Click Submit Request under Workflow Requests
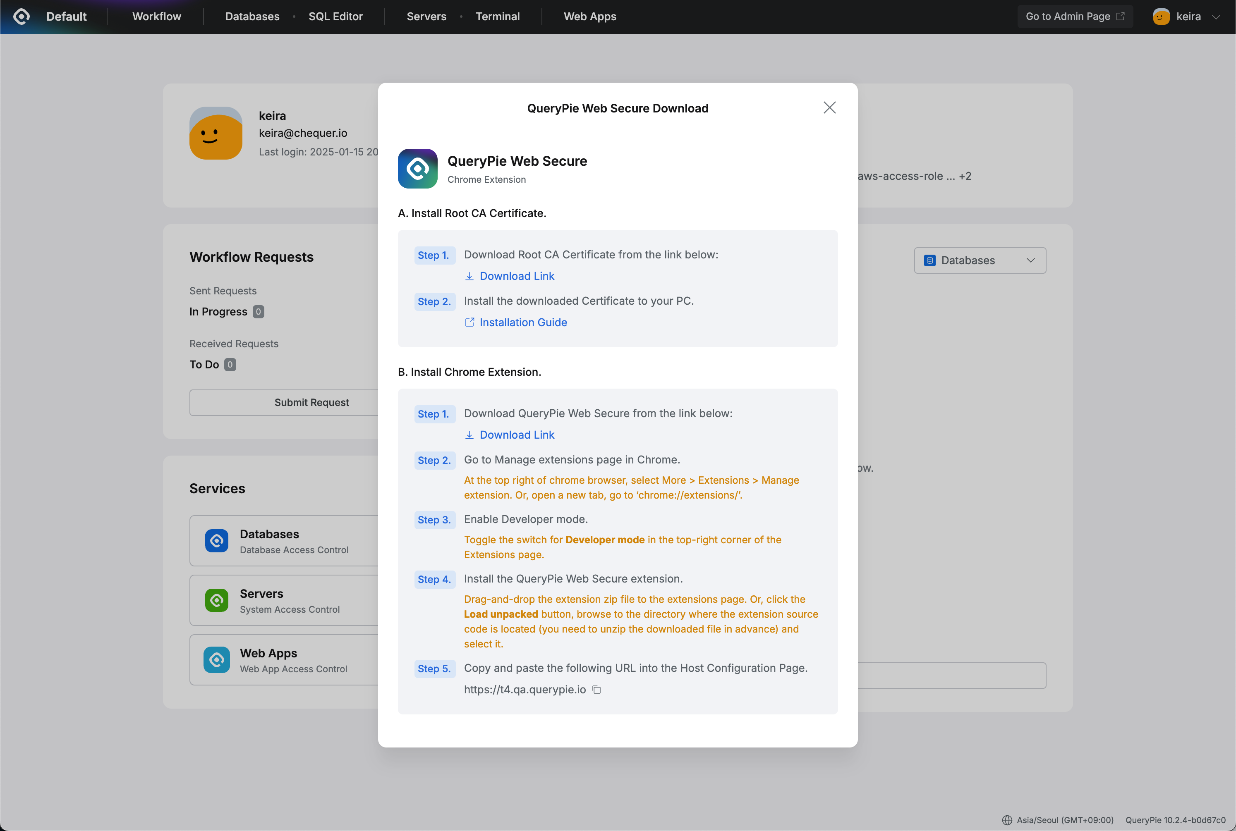The height and width of the screenshot is (831, 1236). (312, 402)
